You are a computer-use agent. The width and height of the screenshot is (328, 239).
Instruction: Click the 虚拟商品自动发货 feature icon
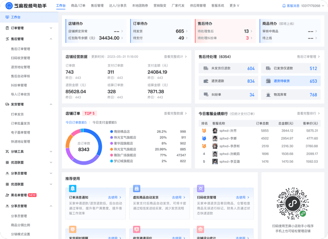(x=136, y=188)
